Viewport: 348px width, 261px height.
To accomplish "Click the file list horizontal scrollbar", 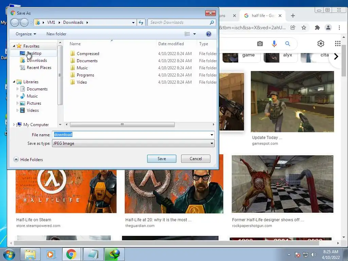I will pos(122,124).
